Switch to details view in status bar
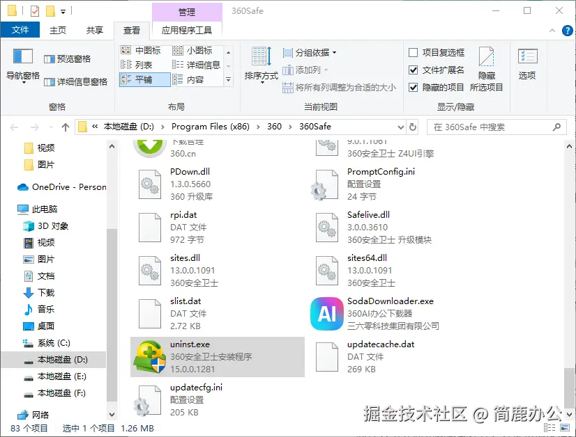Screen dimensions: 576x437 pos(550,428)
